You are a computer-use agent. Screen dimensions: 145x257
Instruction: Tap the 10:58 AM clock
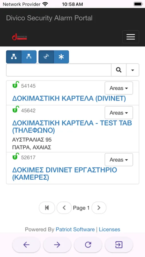point(72,4)
